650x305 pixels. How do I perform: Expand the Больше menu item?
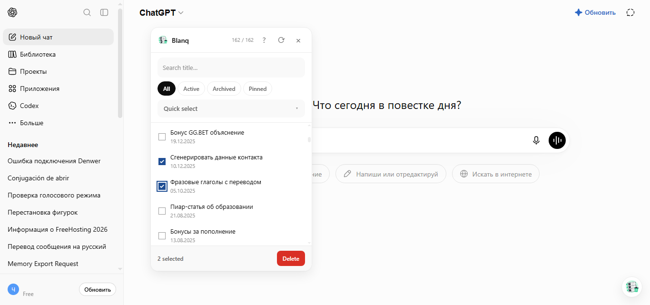coord(58,123)
